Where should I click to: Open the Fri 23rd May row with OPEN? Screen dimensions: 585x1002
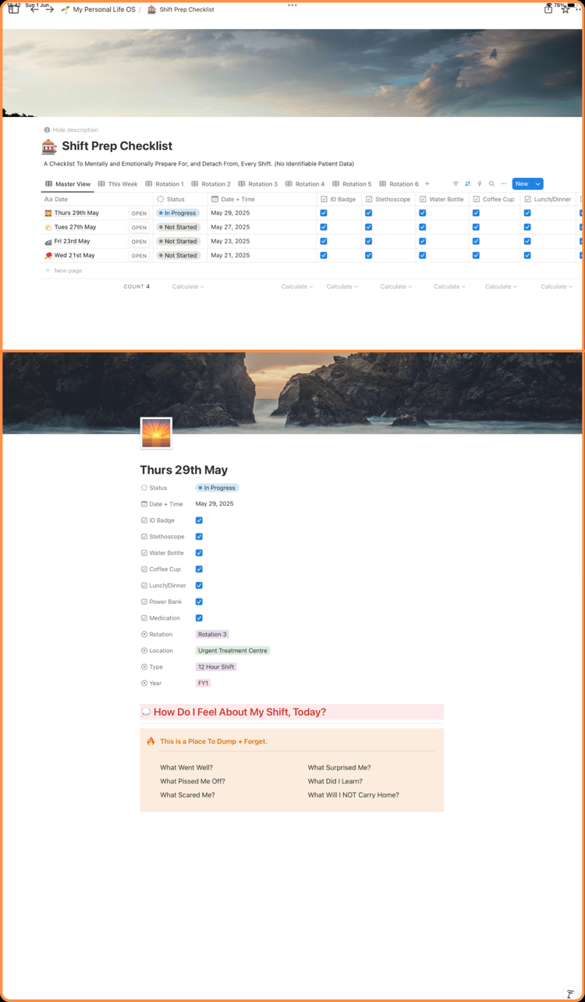[139, 242]
